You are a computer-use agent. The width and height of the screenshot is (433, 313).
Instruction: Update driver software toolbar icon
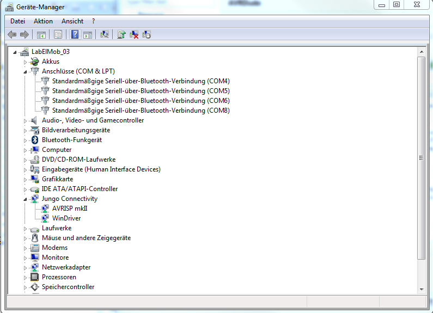(x=121, y=34)
